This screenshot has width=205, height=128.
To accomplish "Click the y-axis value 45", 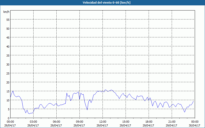I will pos(8,37).
